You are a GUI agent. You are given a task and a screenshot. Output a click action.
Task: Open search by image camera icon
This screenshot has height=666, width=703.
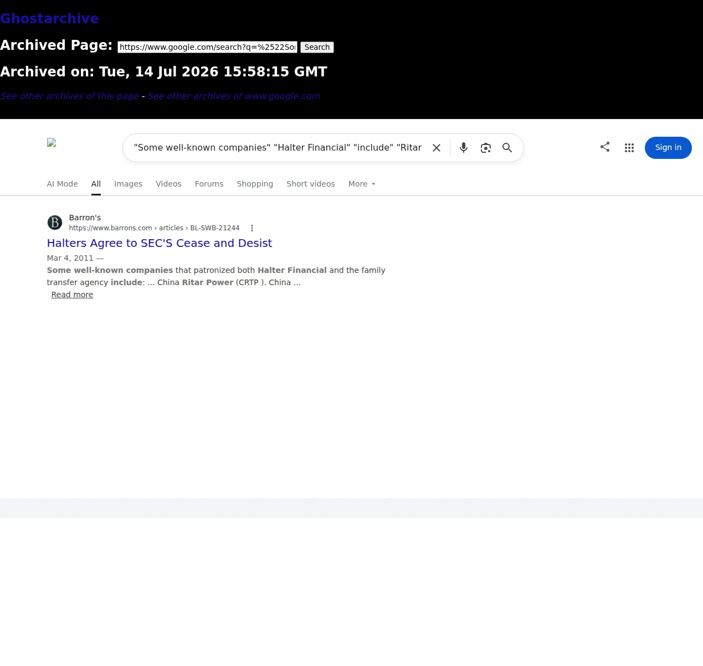(486, 148)
